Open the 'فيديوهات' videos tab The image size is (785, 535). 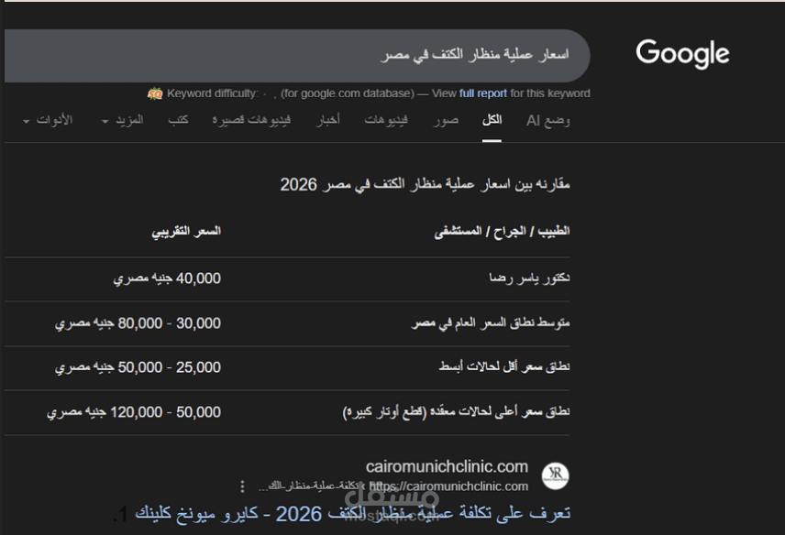(x=386, y=121)
